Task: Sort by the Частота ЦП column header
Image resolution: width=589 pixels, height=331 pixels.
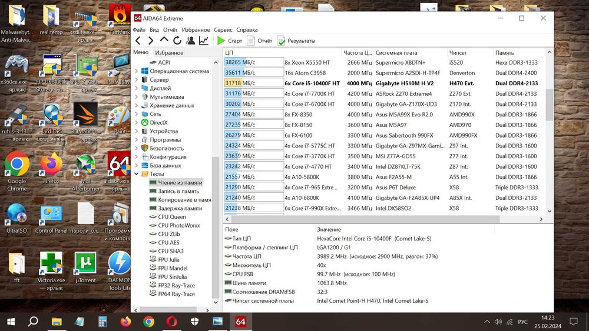Action: [x=358, y=53]
